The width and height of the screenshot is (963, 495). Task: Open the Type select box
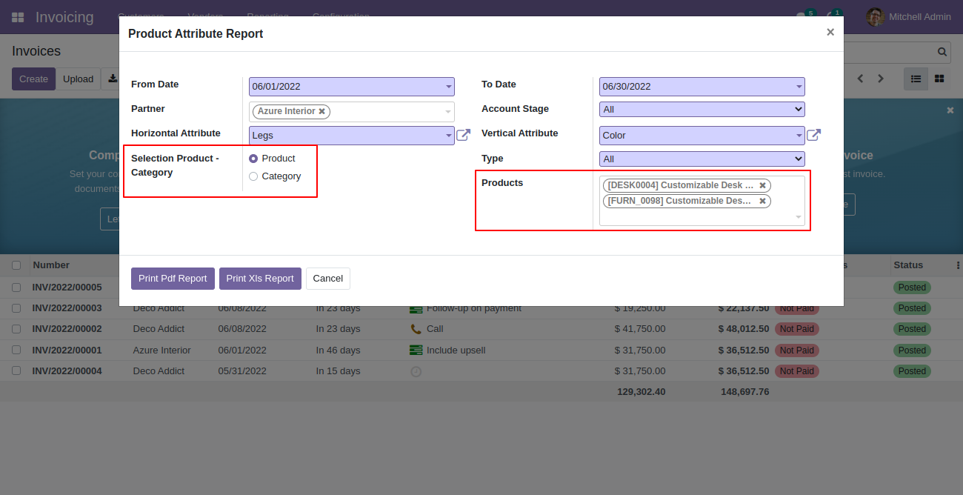click(702, 159)
